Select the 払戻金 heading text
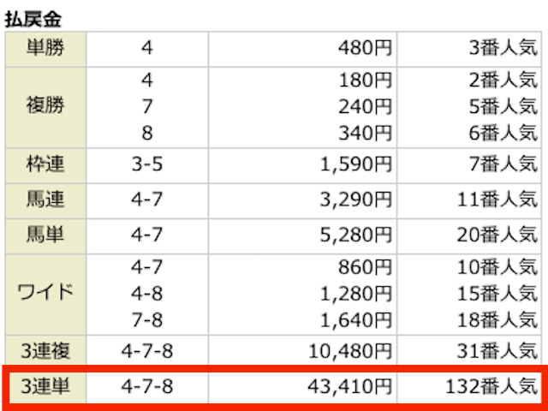The width and height of the screenshot is (548, 411). (x=33, y=19)
